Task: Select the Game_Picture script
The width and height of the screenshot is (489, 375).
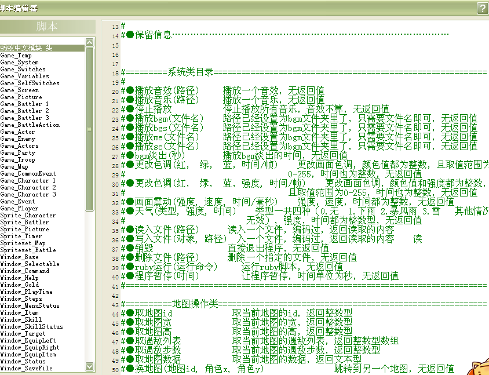Action: [x=21, y=97]
